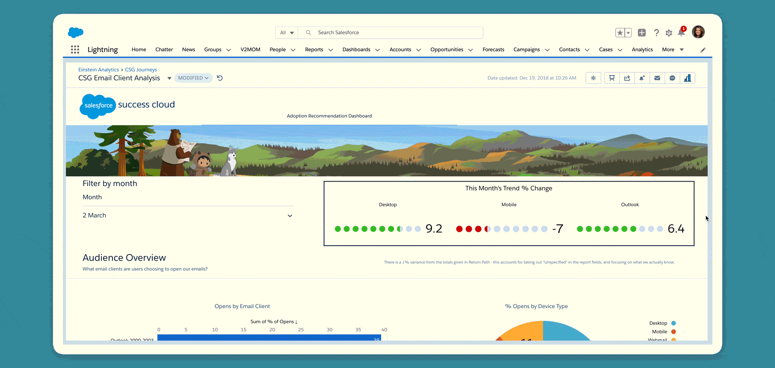This screenshot has width=775, height=368.
Task: Click the Outlook trend value 6.4
Action: [676, 229]
